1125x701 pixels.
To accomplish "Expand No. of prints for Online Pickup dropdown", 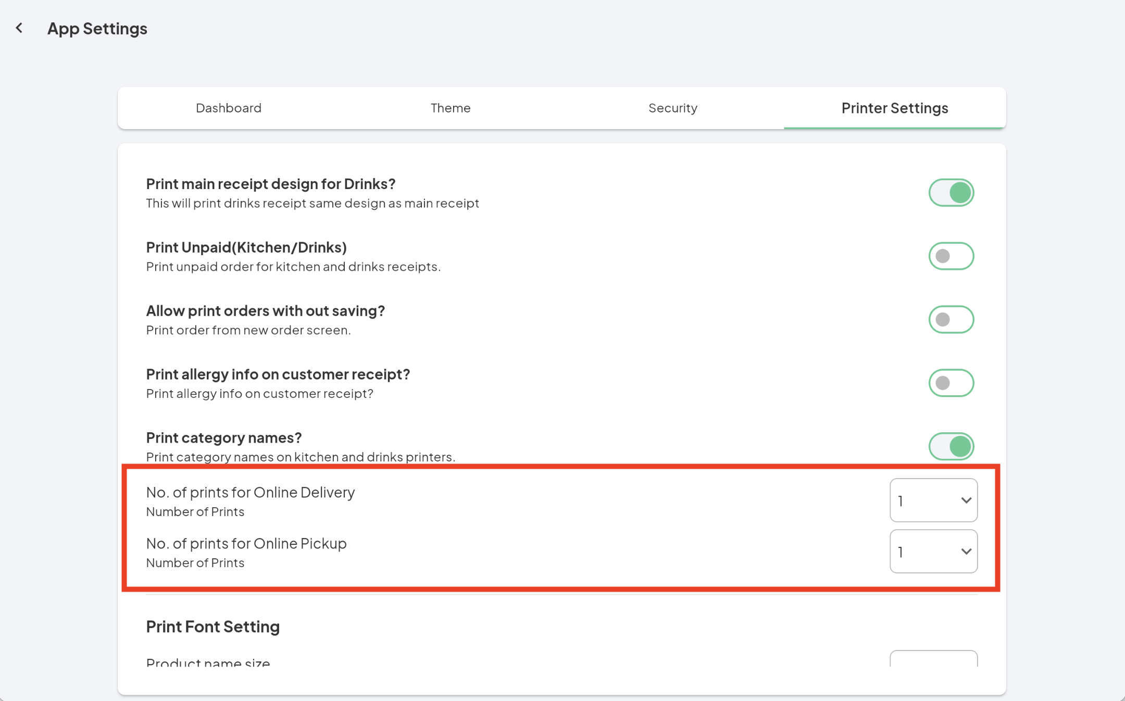I will point(934,552).
